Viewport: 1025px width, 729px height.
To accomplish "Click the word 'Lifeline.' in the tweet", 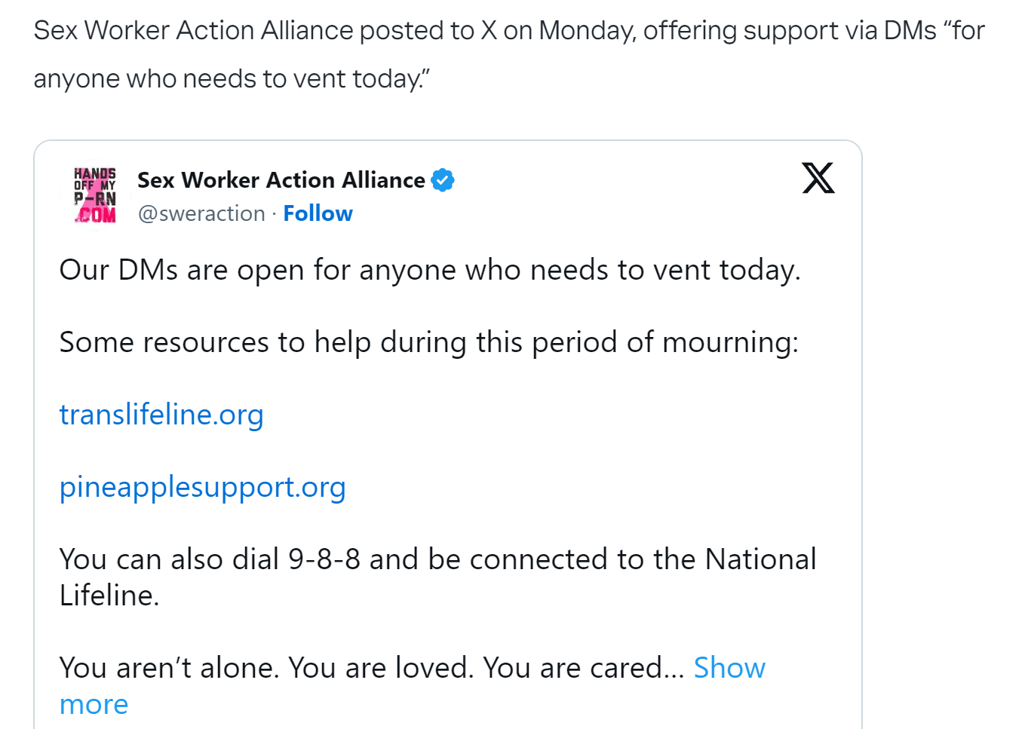I will [x=109, y=596].
